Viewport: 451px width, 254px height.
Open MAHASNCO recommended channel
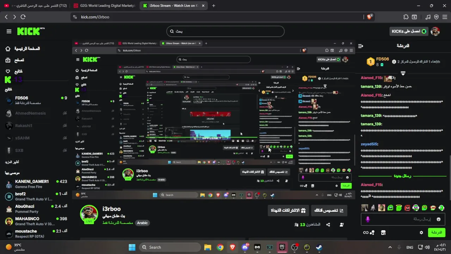coord(36,221)
